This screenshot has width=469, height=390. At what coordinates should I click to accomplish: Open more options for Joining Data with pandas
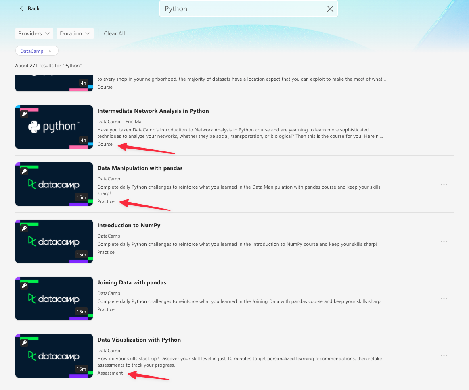pos(444,299)
